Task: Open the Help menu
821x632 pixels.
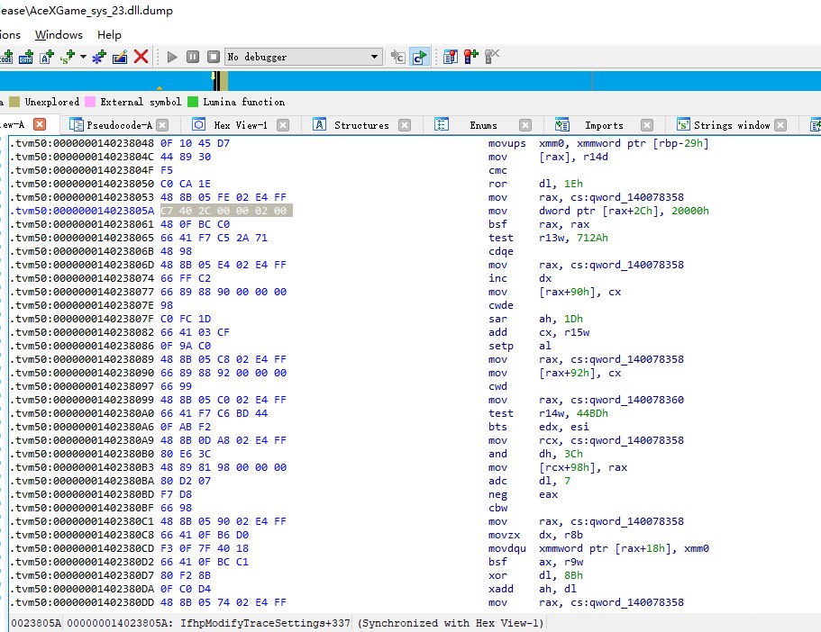Action: pos(109,35)
